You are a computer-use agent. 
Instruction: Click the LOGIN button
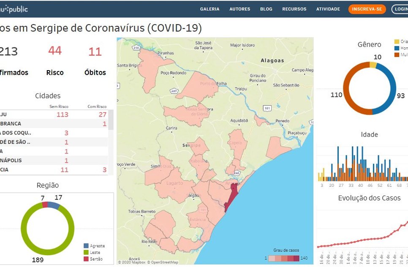[400, 9]
